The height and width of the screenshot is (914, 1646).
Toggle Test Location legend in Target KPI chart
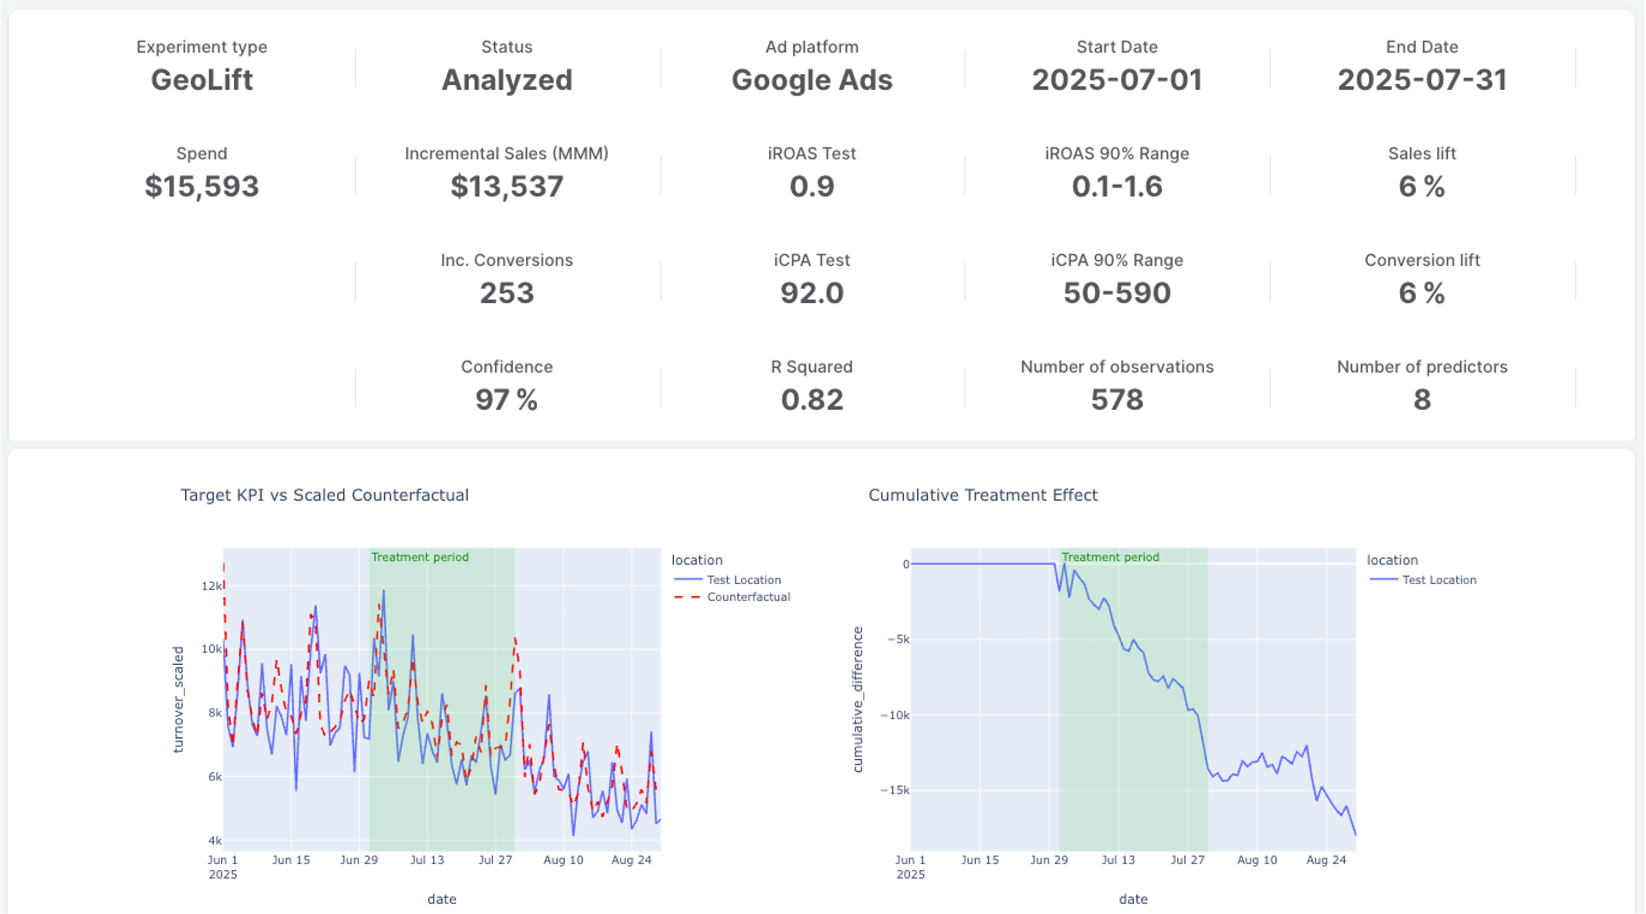tap(743, 580)
